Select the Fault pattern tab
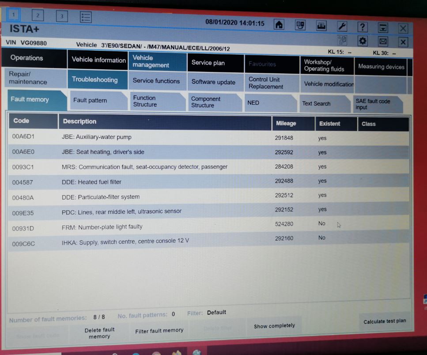This screenshot has height=355, width=427. [x=90, y=101]
